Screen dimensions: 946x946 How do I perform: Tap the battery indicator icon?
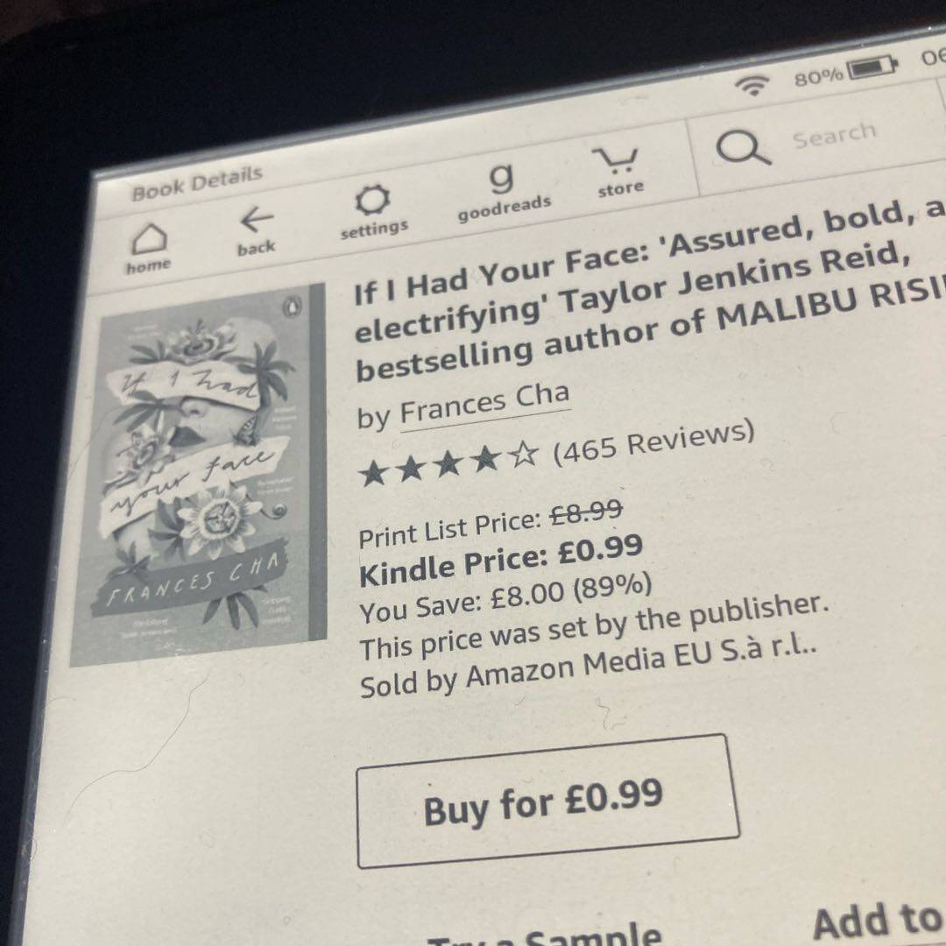click(872, 67)
